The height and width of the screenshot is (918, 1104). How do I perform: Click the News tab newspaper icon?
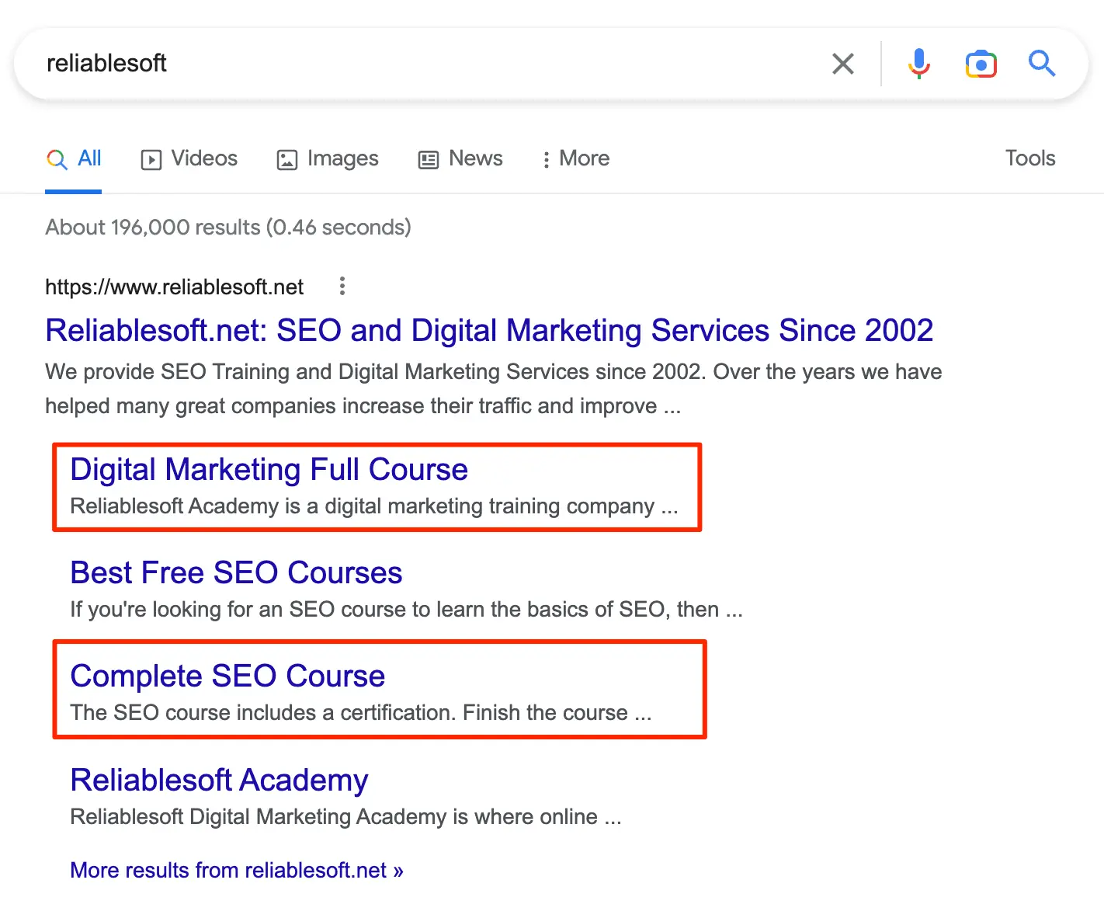[429, 160]
